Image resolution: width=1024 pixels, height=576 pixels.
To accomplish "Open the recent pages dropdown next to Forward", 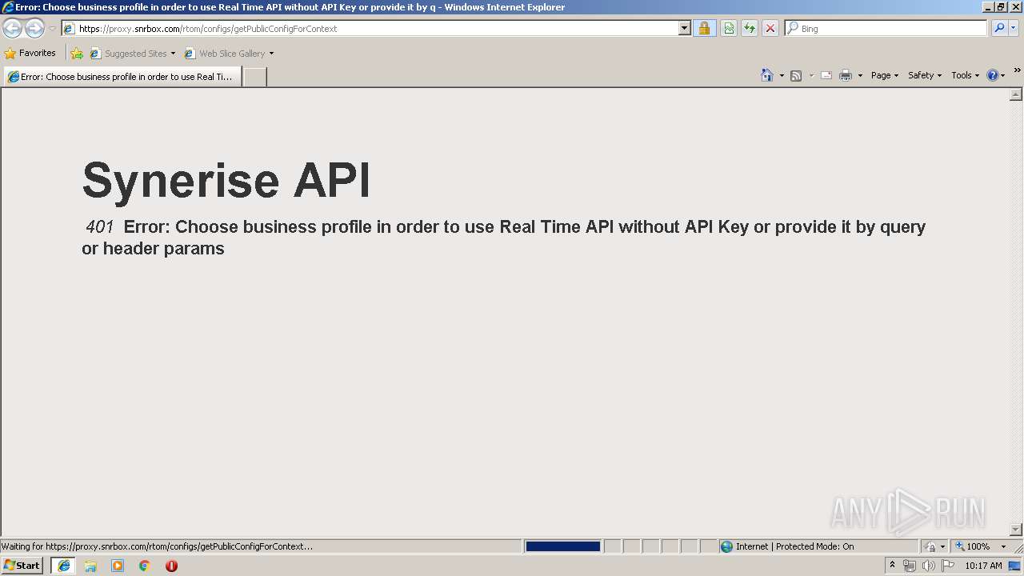I will pyautogui.click(x=52, y=29).
